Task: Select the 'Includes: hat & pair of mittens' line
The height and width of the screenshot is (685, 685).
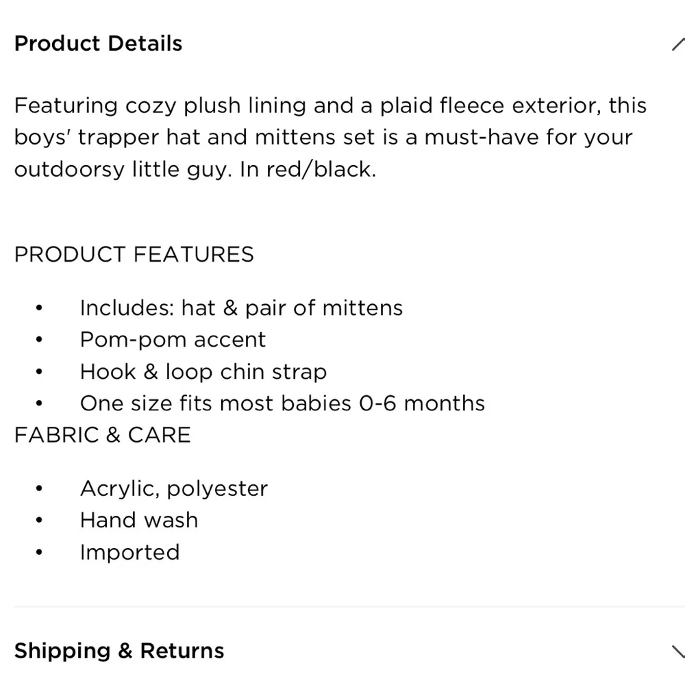Action: (x=241, y=308)
